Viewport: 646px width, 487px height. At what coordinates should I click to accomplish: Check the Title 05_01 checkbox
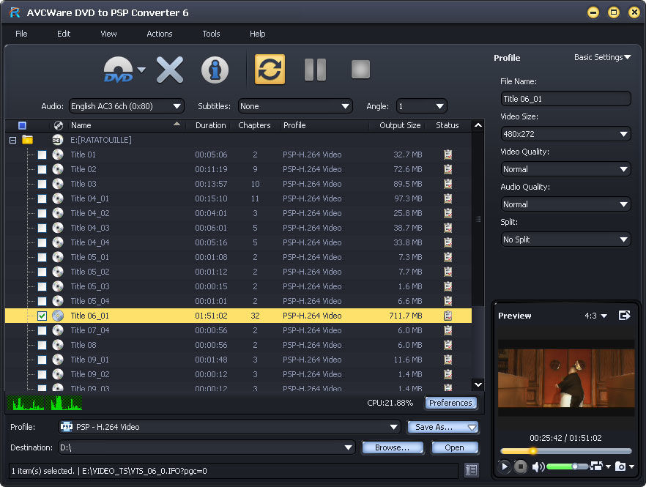point(42,258)
